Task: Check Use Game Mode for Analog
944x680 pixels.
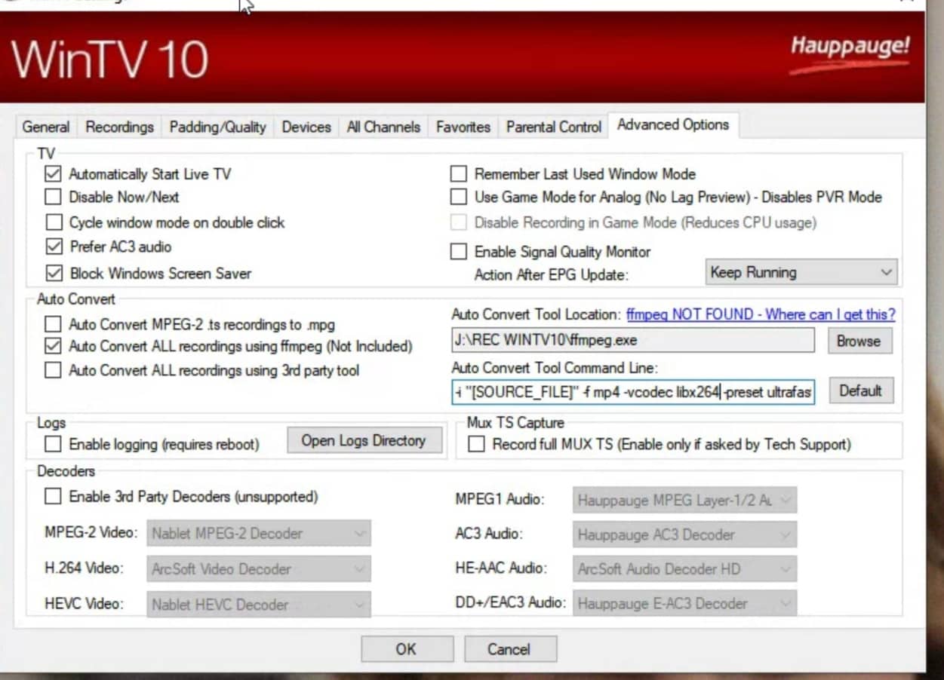Action: (x=458, y=198)
